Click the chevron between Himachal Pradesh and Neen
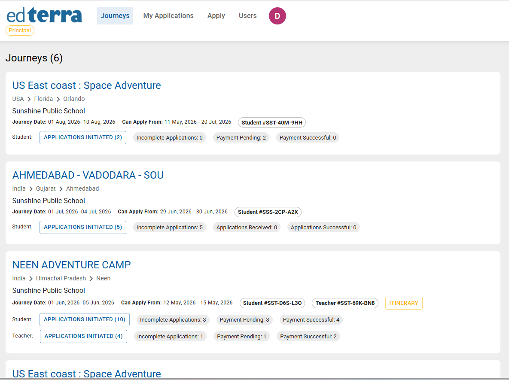 coord(91,279)
